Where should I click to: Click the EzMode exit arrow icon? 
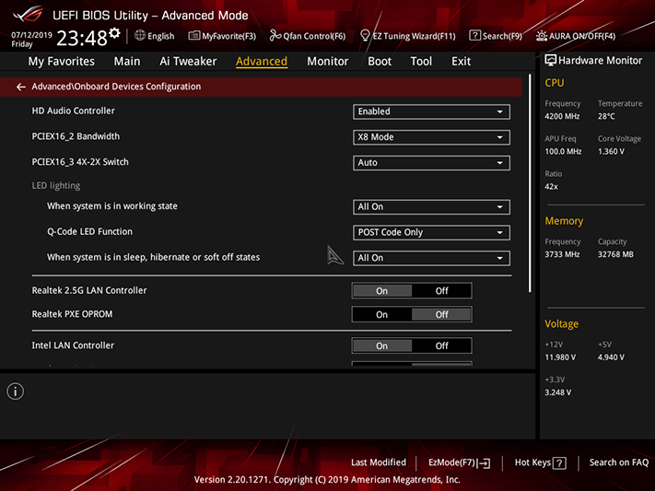click(485, 463)
